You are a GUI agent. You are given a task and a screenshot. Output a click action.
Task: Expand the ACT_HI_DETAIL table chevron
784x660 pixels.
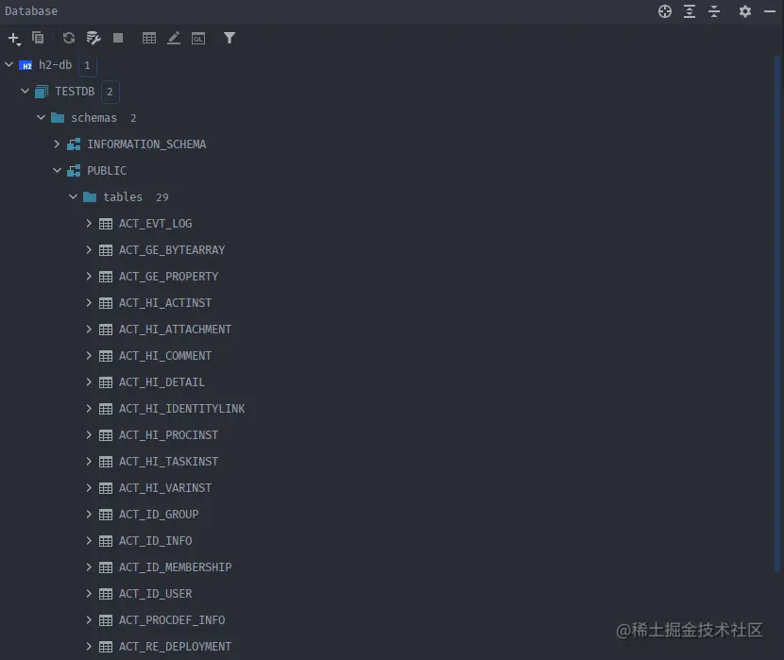[89, 382]
